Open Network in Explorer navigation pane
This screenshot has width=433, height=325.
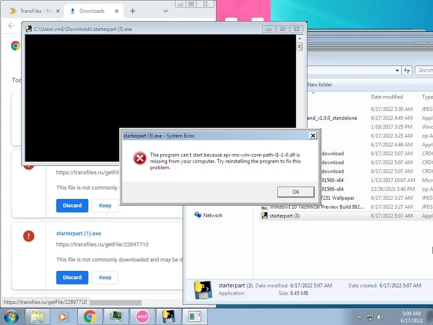coord(213,215)
